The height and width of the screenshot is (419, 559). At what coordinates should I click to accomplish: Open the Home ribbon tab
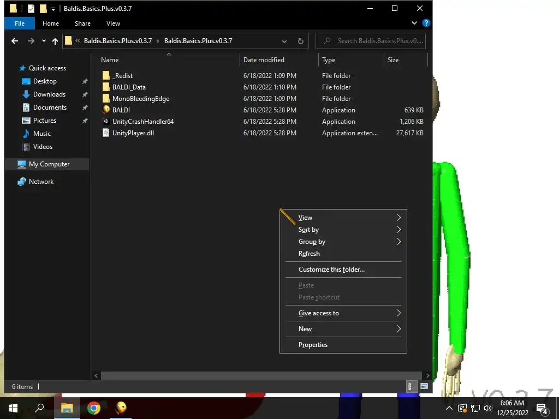click(x=51, y=23)
